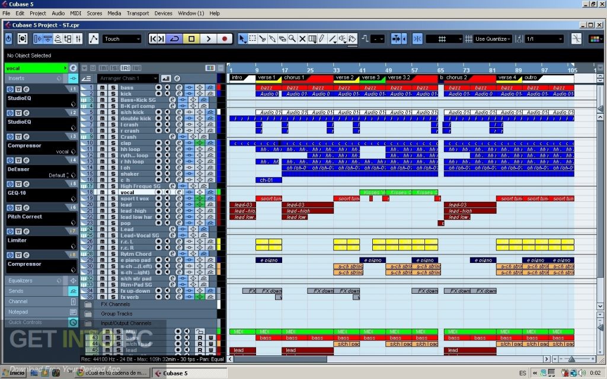Select the Glue tool
Screen dimensions: 607x379
click(x=273, y=38)
